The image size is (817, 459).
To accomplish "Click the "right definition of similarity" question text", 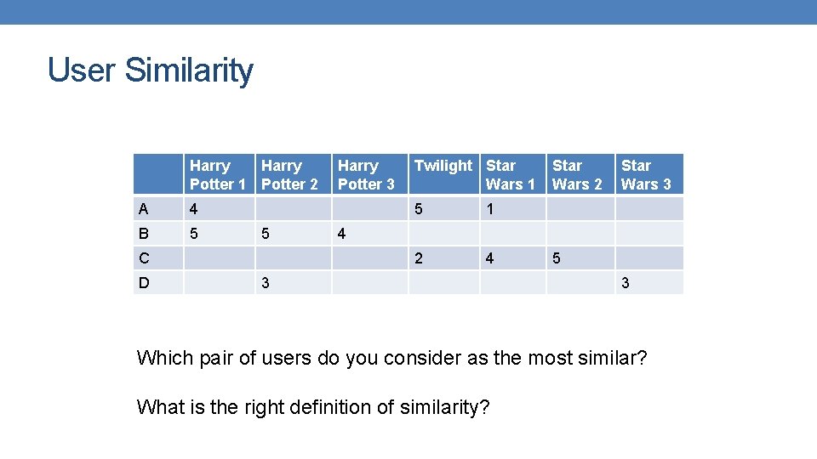I will click(x=312, y=407).
